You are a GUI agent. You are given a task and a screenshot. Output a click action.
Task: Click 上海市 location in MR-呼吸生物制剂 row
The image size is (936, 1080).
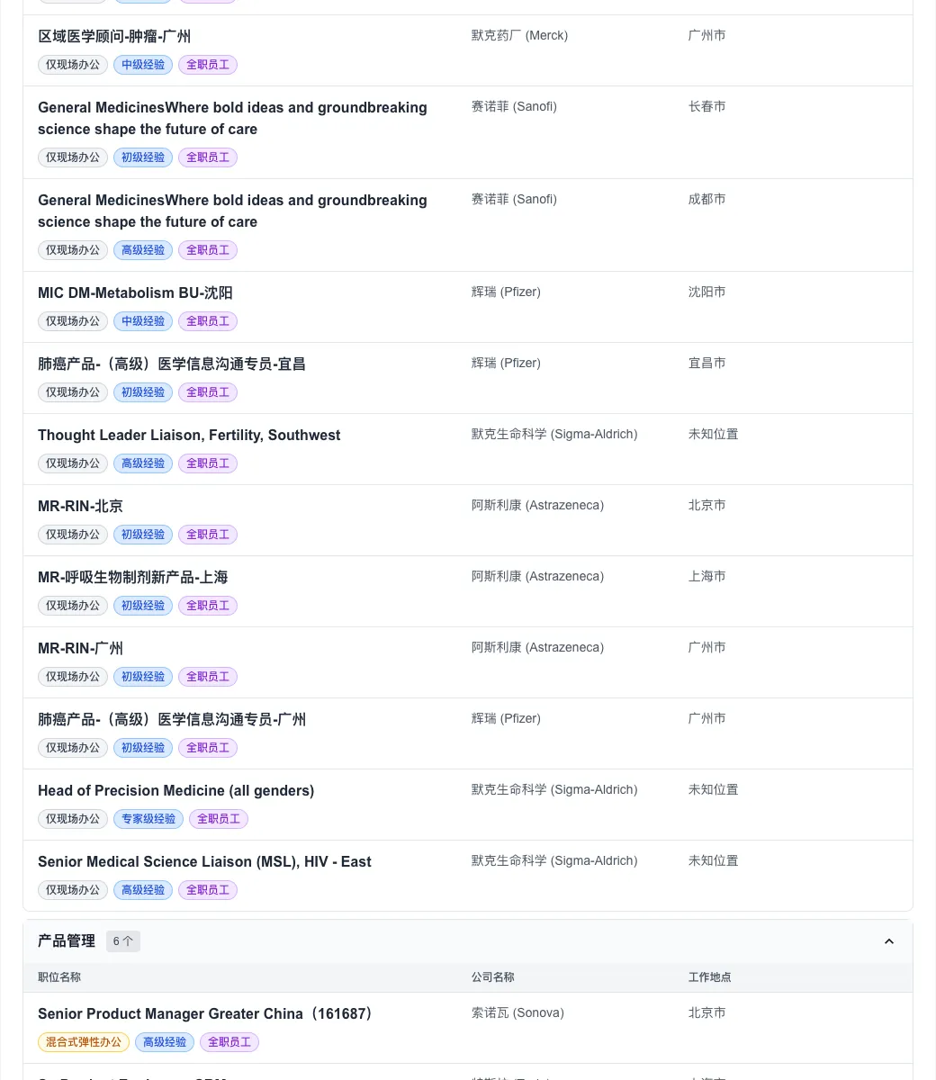(x=707, y=577)
